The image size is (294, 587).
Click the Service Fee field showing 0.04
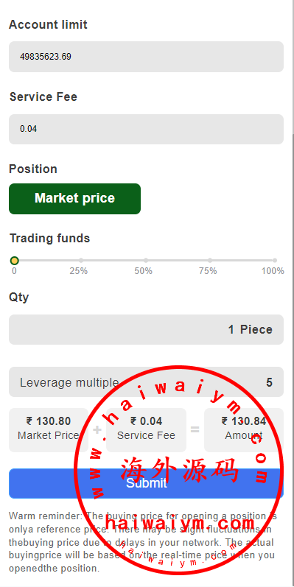(146, 129)
